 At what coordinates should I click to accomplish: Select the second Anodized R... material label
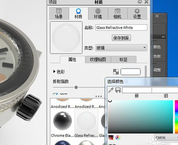click(86, 107)
